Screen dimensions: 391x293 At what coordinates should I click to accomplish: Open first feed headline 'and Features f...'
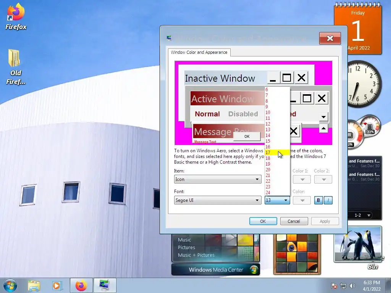pos(364,163)
